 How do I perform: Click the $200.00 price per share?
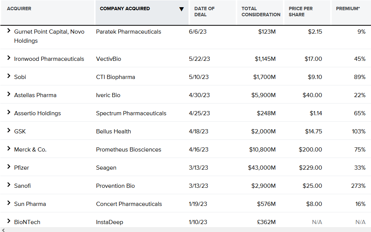(311, 150)
